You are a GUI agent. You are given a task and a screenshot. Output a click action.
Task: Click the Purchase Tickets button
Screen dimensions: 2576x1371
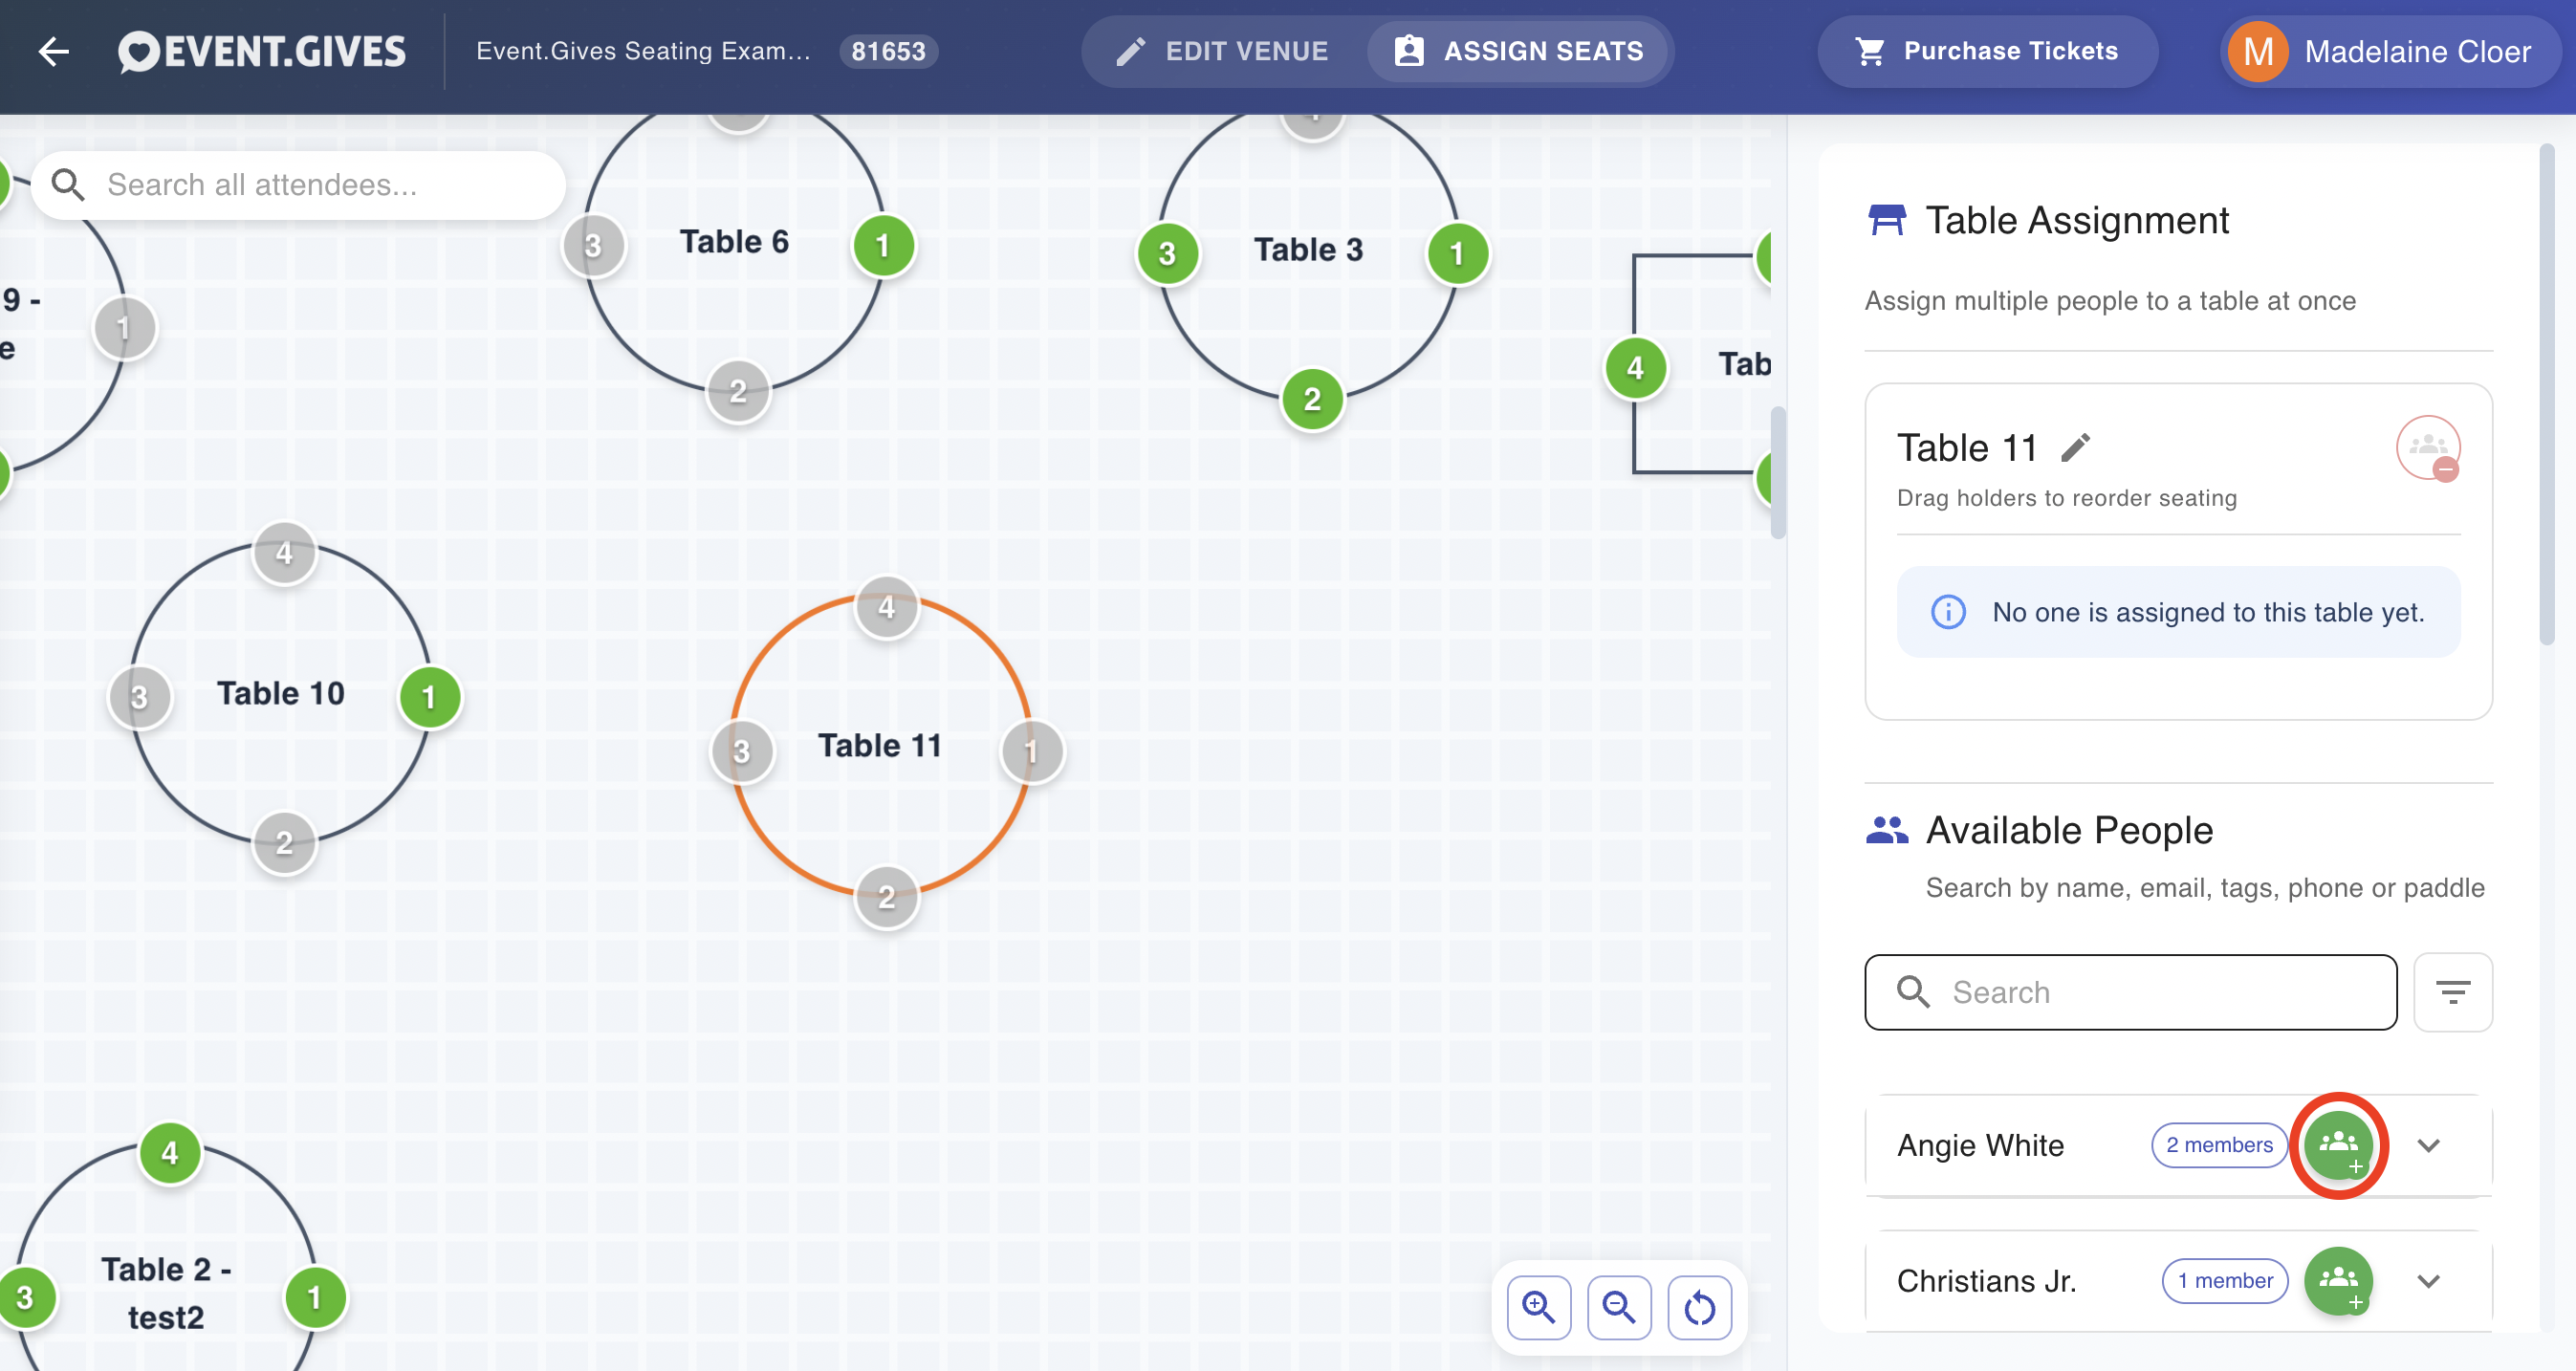click(1986, 51)
